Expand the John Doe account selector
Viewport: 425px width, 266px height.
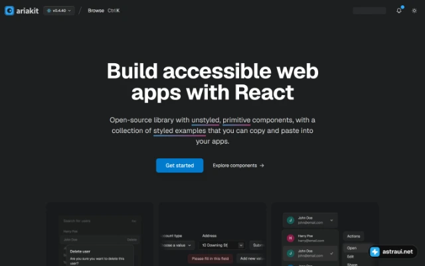click(310, 220)
